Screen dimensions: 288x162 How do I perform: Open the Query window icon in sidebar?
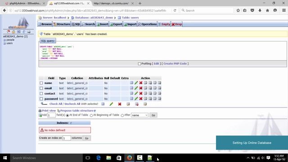click(x=18, y=32)
